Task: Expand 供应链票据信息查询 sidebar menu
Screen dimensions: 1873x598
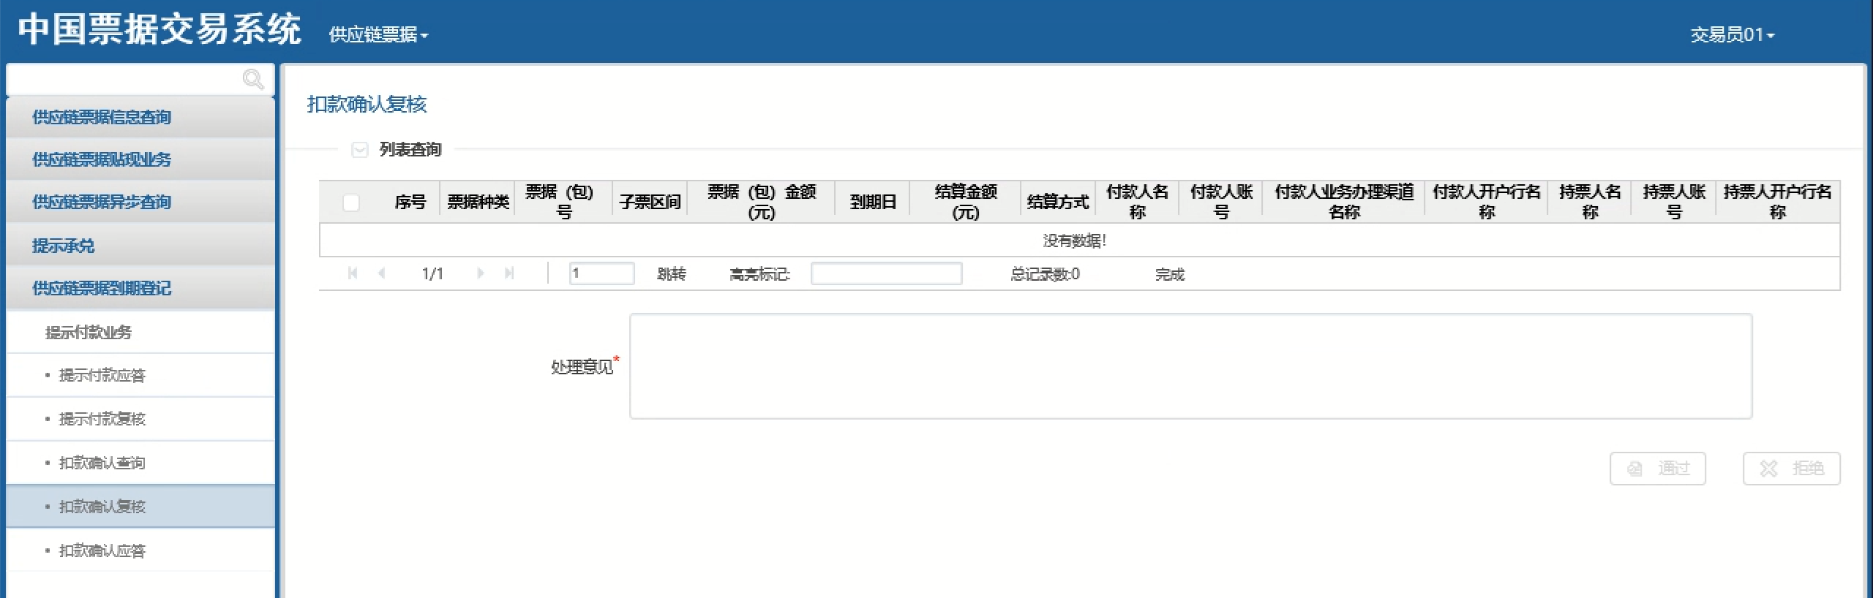Action: (x=140, y=117)
